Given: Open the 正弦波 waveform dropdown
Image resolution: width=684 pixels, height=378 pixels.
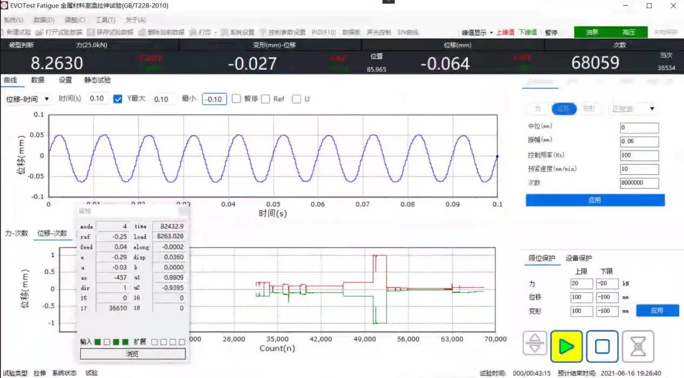Looking at the screenshot, I should coord(633,109).
